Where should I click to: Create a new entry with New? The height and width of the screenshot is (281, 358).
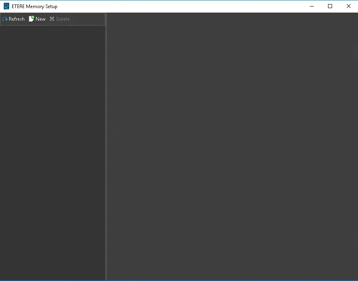(37, 19)
